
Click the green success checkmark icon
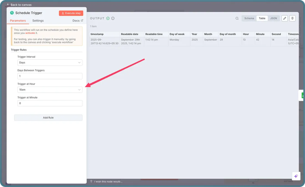click(108, 18)
